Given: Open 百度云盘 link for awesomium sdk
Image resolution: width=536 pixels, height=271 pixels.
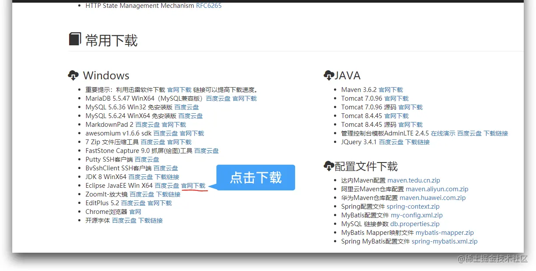Looking at the screenshot, I should click(166, 133).
